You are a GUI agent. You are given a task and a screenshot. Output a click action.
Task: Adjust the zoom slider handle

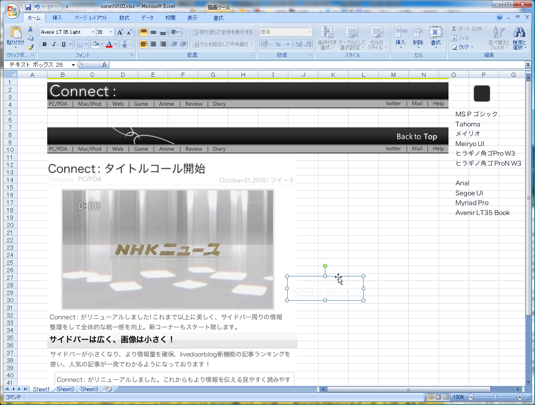(x=495, y=397)
